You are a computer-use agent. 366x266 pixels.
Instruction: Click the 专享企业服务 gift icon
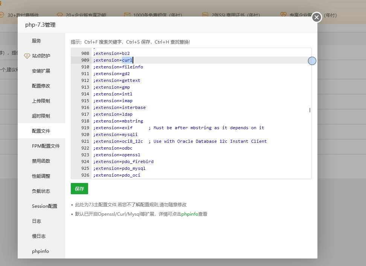click(283, 15)
